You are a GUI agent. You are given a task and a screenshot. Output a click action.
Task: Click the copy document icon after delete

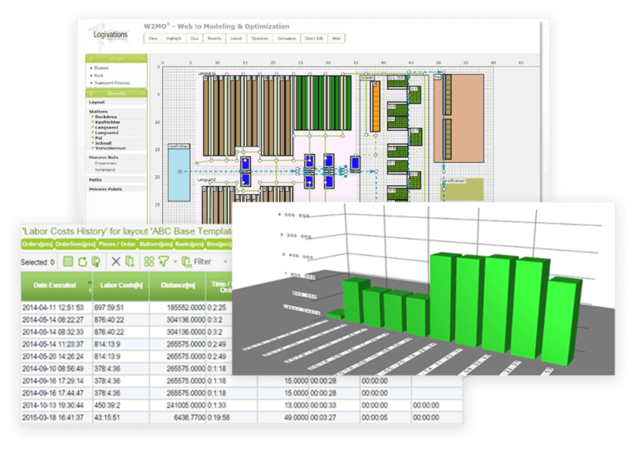[x=130, y=261]
